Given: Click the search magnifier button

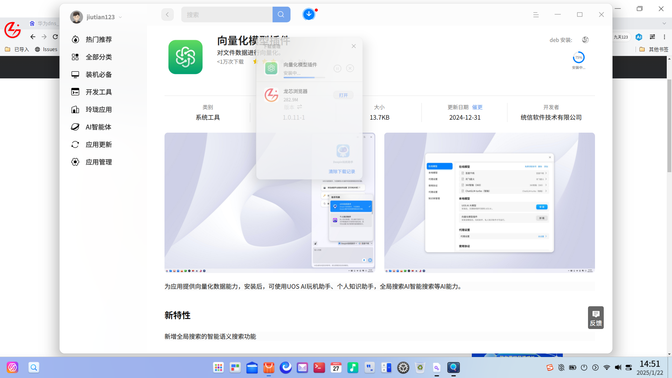Looking at the screenshot, I should coord(281,14).
